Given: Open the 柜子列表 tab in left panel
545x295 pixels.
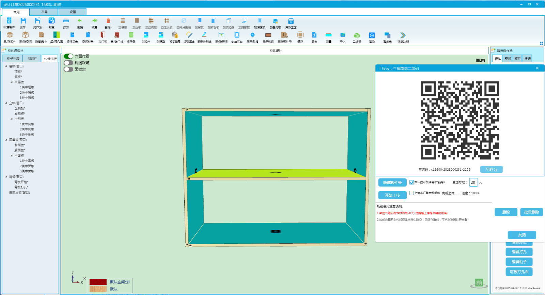Looking at the screenshot, I should click(x=13, y=59).
